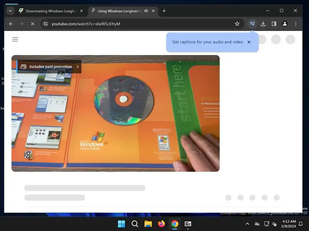Toggle Chrome side panel

[x=274, y=24]
